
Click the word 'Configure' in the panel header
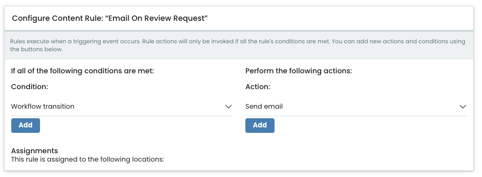(31, 18)
